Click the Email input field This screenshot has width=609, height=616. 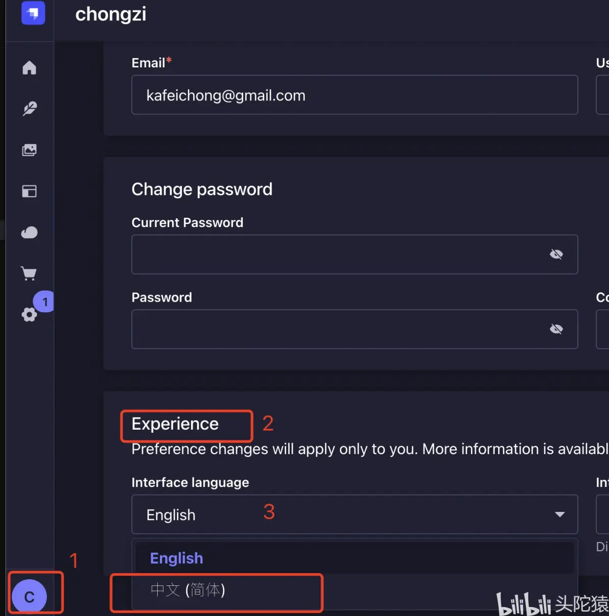(x=355, y=95)
